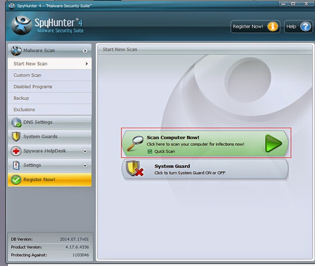315x266 pixels.
Task: Click the Spyware HelpDesk red cross icon
Action: (x=16, y=151)
